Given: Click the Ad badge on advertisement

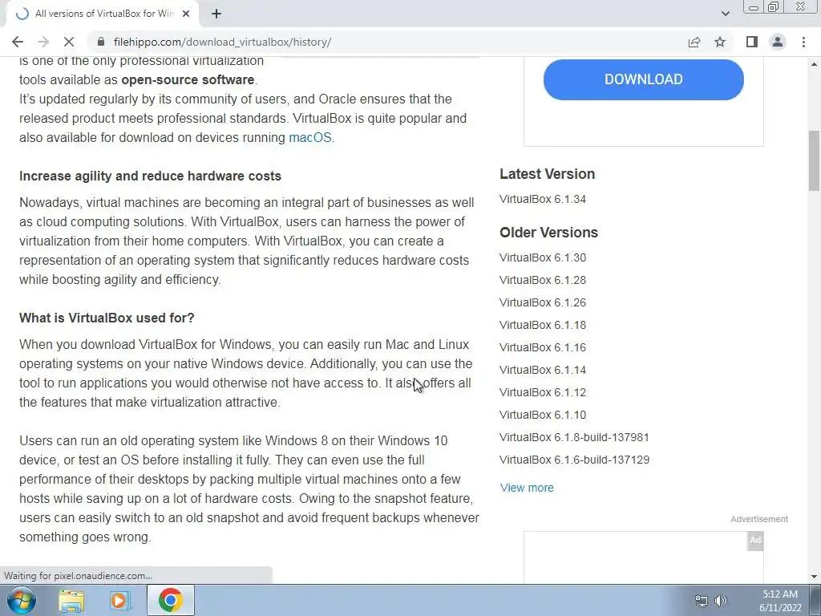Looking at the screenshot, I should [755, 540].
